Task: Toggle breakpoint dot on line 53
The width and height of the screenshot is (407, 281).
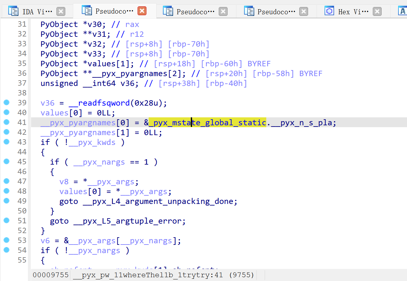Action: coord(6,240)
